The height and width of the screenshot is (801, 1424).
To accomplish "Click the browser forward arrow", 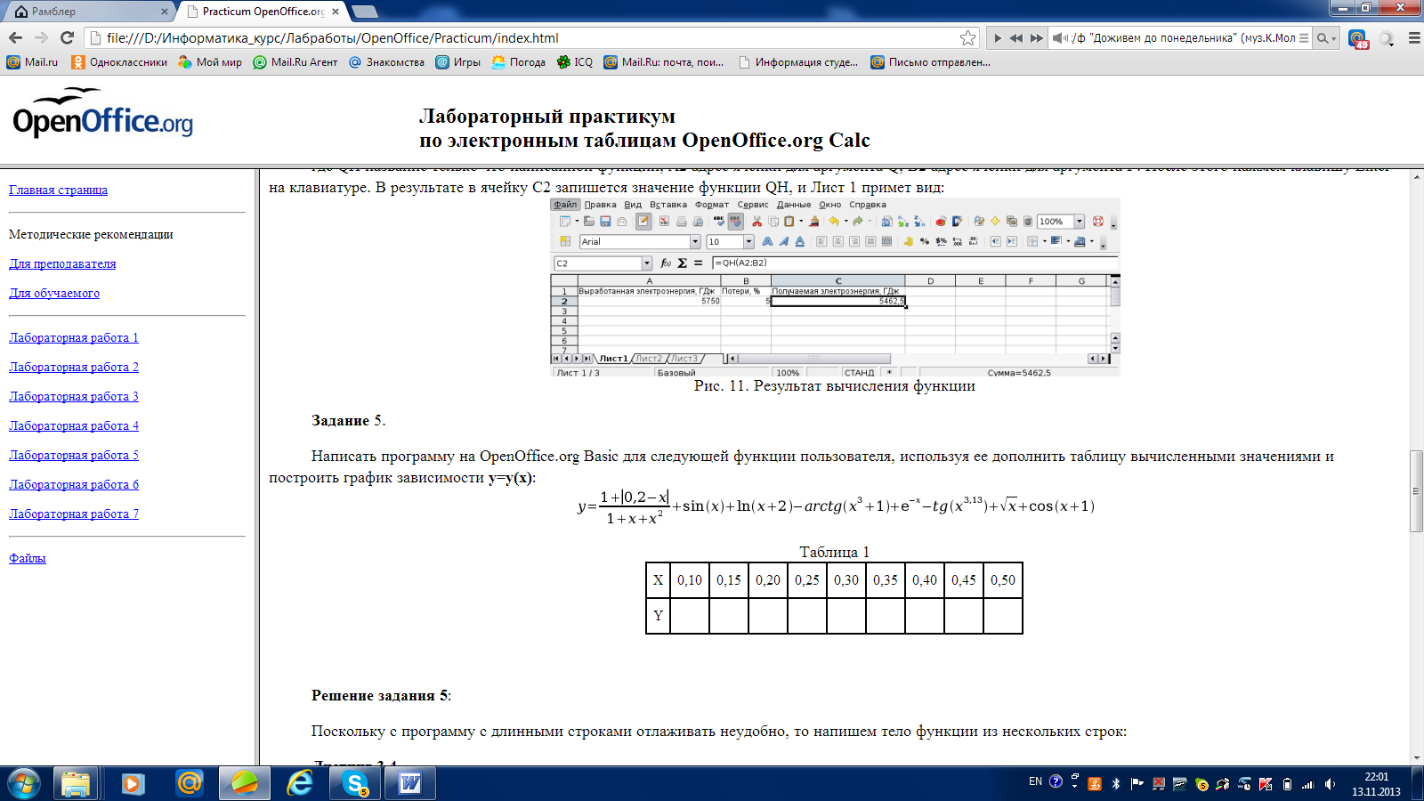I will coord(41,37).
